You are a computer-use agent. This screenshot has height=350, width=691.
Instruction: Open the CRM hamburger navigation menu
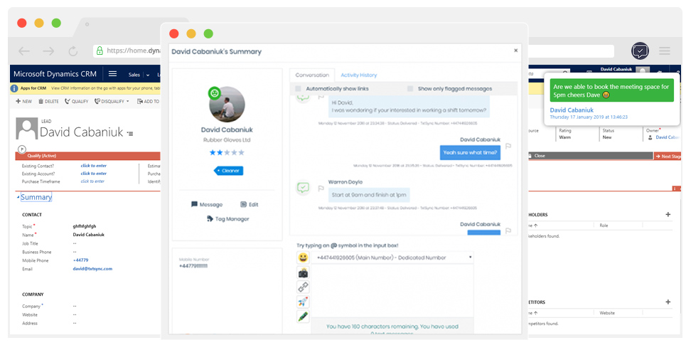(x=112, y=74)
